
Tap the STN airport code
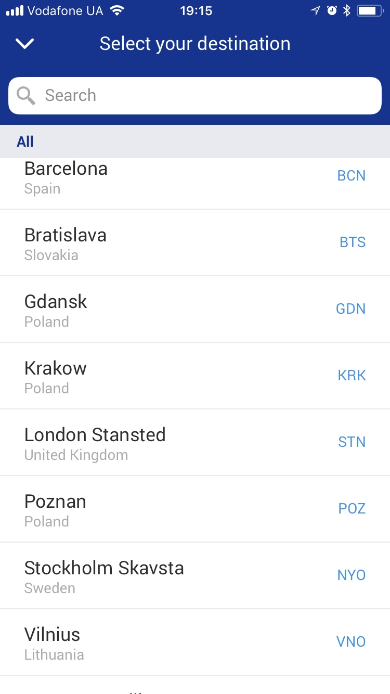pos(352,442)
